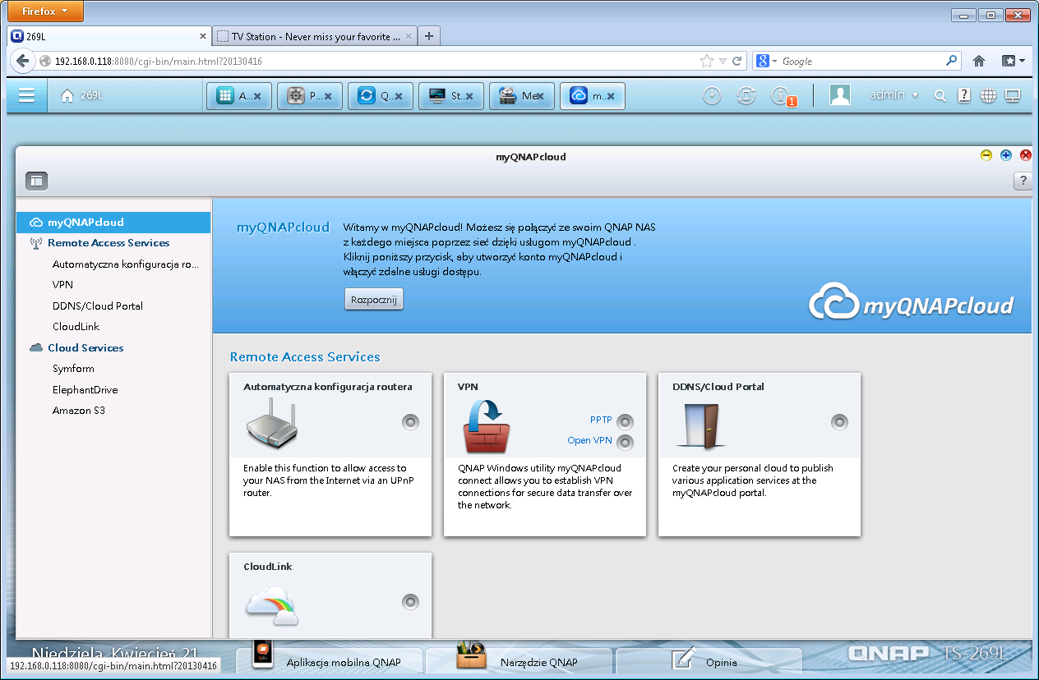1039x680 pixels.
Task: Open the QNAP main menu hamburger icon
Action: point(27,95)
